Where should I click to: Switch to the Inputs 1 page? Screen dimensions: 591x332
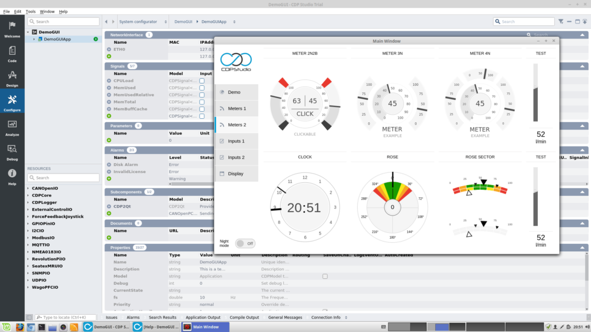[x=236, y=141]
